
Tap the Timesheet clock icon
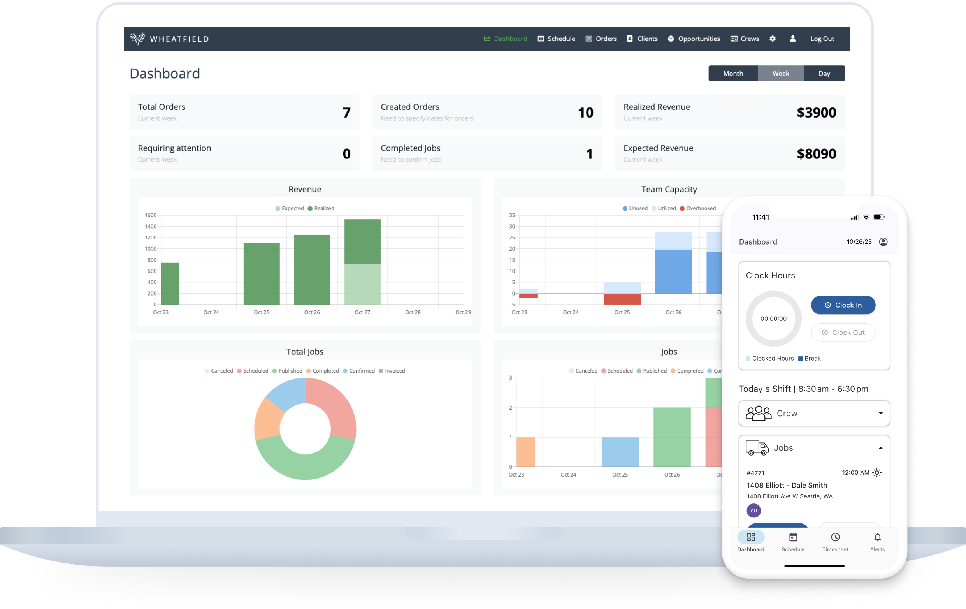[835, 537]
